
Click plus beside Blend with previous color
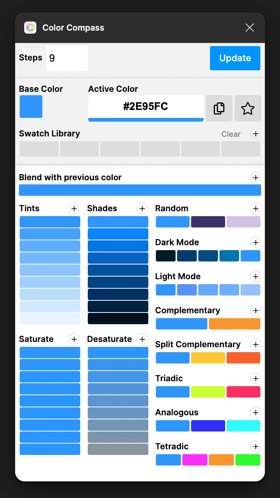coord(256,177)
